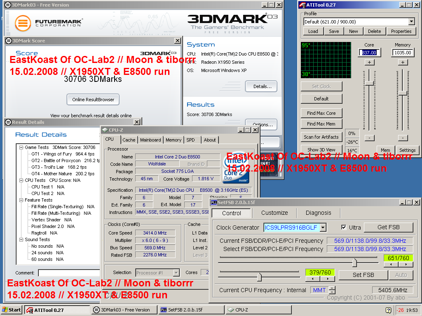
Task: Increase Memory clock with plus button
Action: (x=403, y=63)
